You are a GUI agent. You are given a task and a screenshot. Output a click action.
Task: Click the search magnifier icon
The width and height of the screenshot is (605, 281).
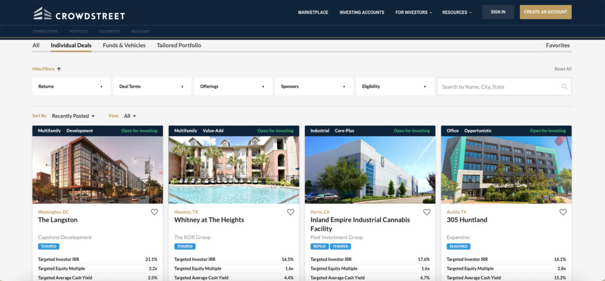point(564,87)
